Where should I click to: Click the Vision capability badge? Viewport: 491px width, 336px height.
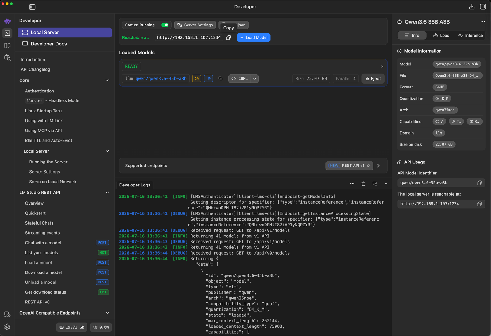[x=439, y=122]
